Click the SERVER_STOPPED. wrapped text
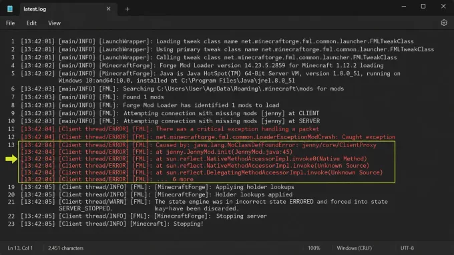The height and width of the screenshot is (255, 454). click(x=85, y=208)
